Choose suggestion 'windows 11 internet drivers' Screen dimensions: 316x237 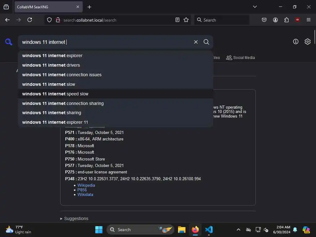[x=115, y=65]
